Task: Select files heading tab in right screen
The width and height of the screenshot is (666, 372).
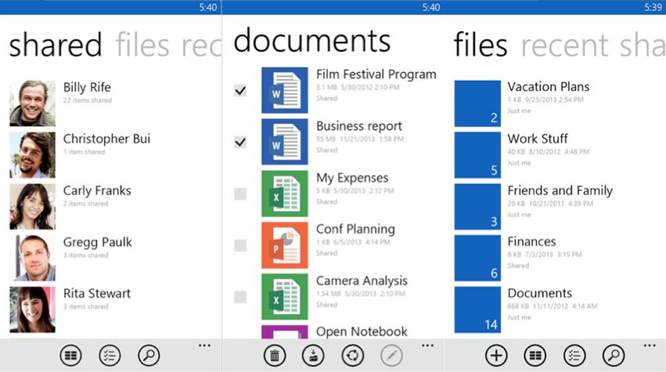Action: (x=481, y=45)
